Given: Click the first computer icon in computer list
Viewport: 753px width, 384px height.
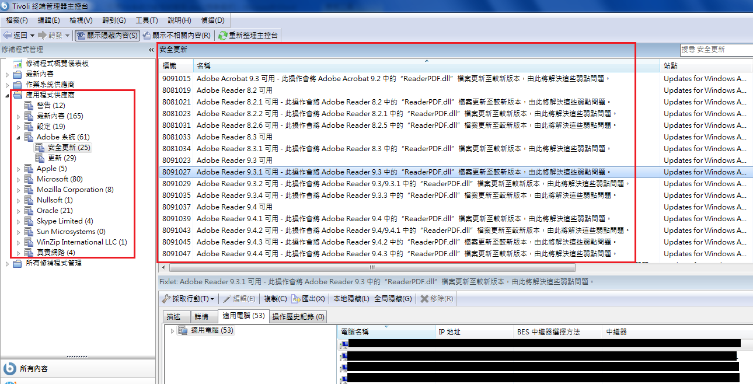Looking at the screenshot, I should coord(344,344).
